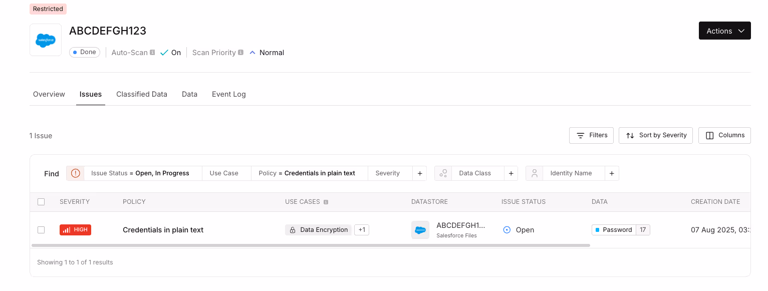Select all rows with header checkbox
This screenshot has height=291, width=768.
(41, 202)
